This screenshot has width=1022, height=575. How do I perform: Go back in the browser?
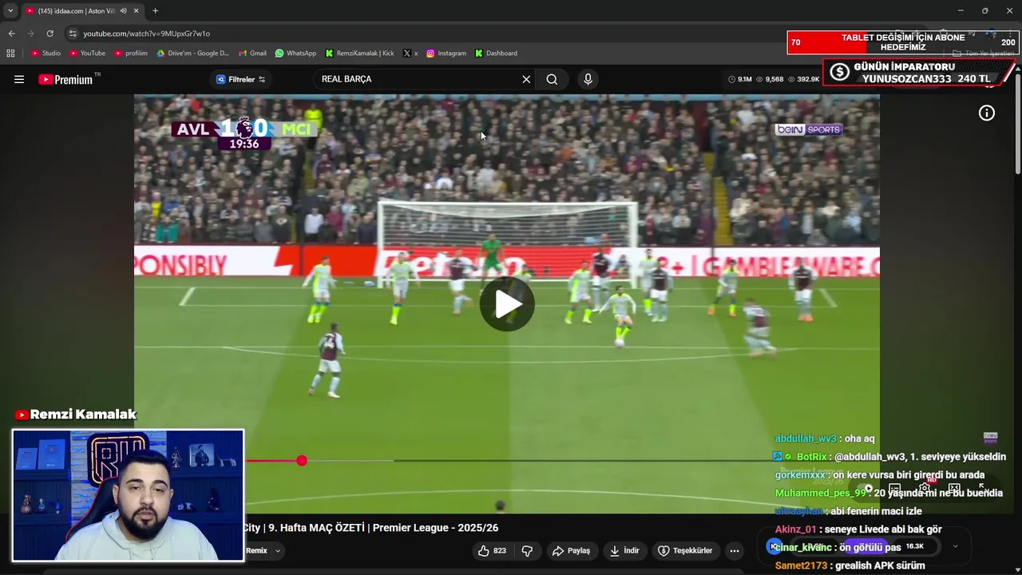pos(11,34)
